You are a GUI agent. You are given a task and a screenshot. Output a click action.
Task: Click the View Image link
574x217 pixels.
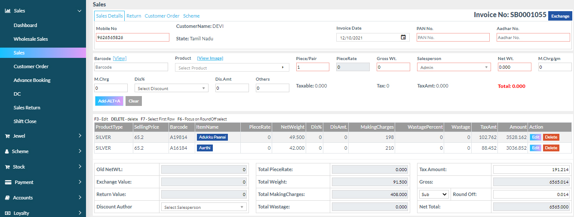pyautogui.click(x=210, y=58)
